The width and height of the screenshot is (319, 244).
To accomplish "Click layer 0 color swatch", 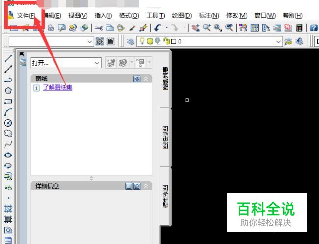I will tap(174, 42).
